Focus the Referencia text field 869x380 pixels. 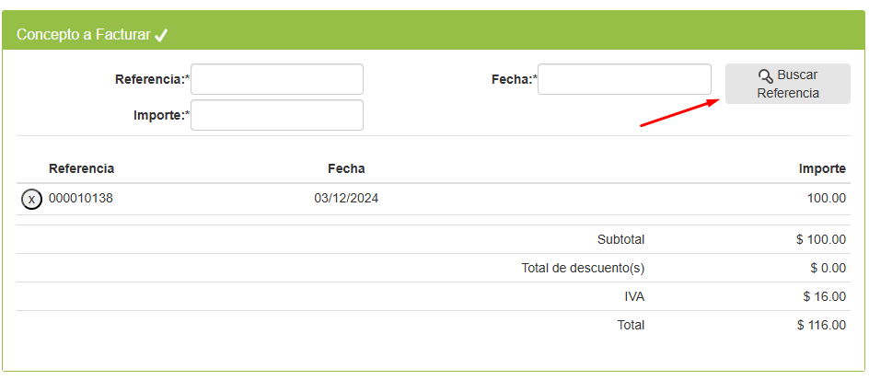coord(276,79)
